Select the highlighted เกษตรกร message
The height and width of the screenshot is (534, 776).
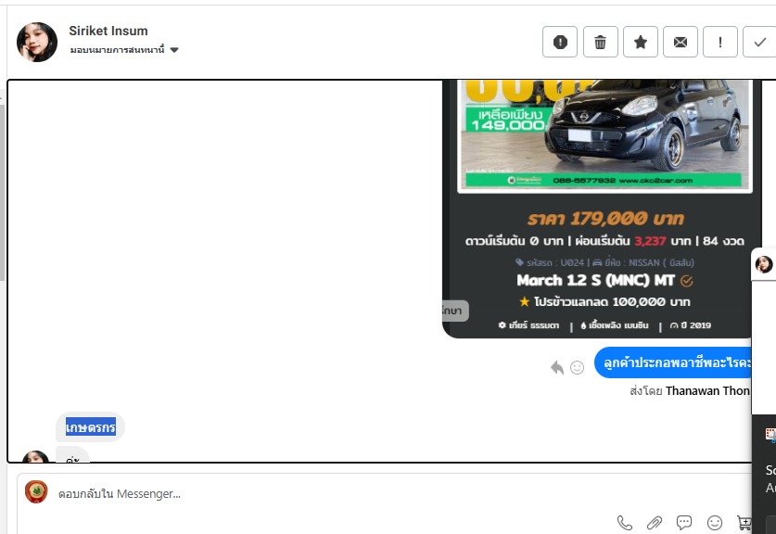[x=91, y=427]
